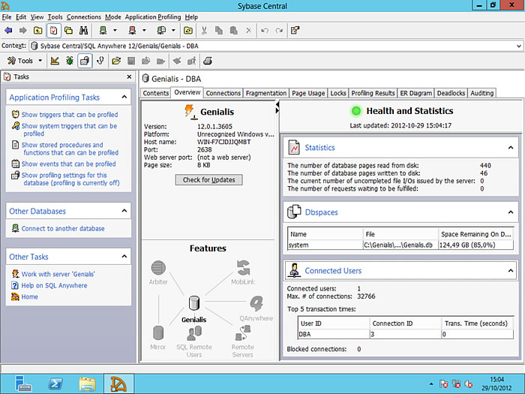Click the Properties icon in top toolbar

pyautogui.click(x=295, y=31)
